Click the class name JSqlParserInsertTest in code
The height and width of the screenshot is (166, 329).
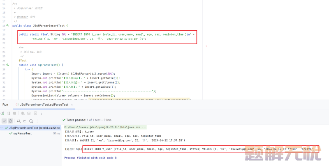coord(49,25)
